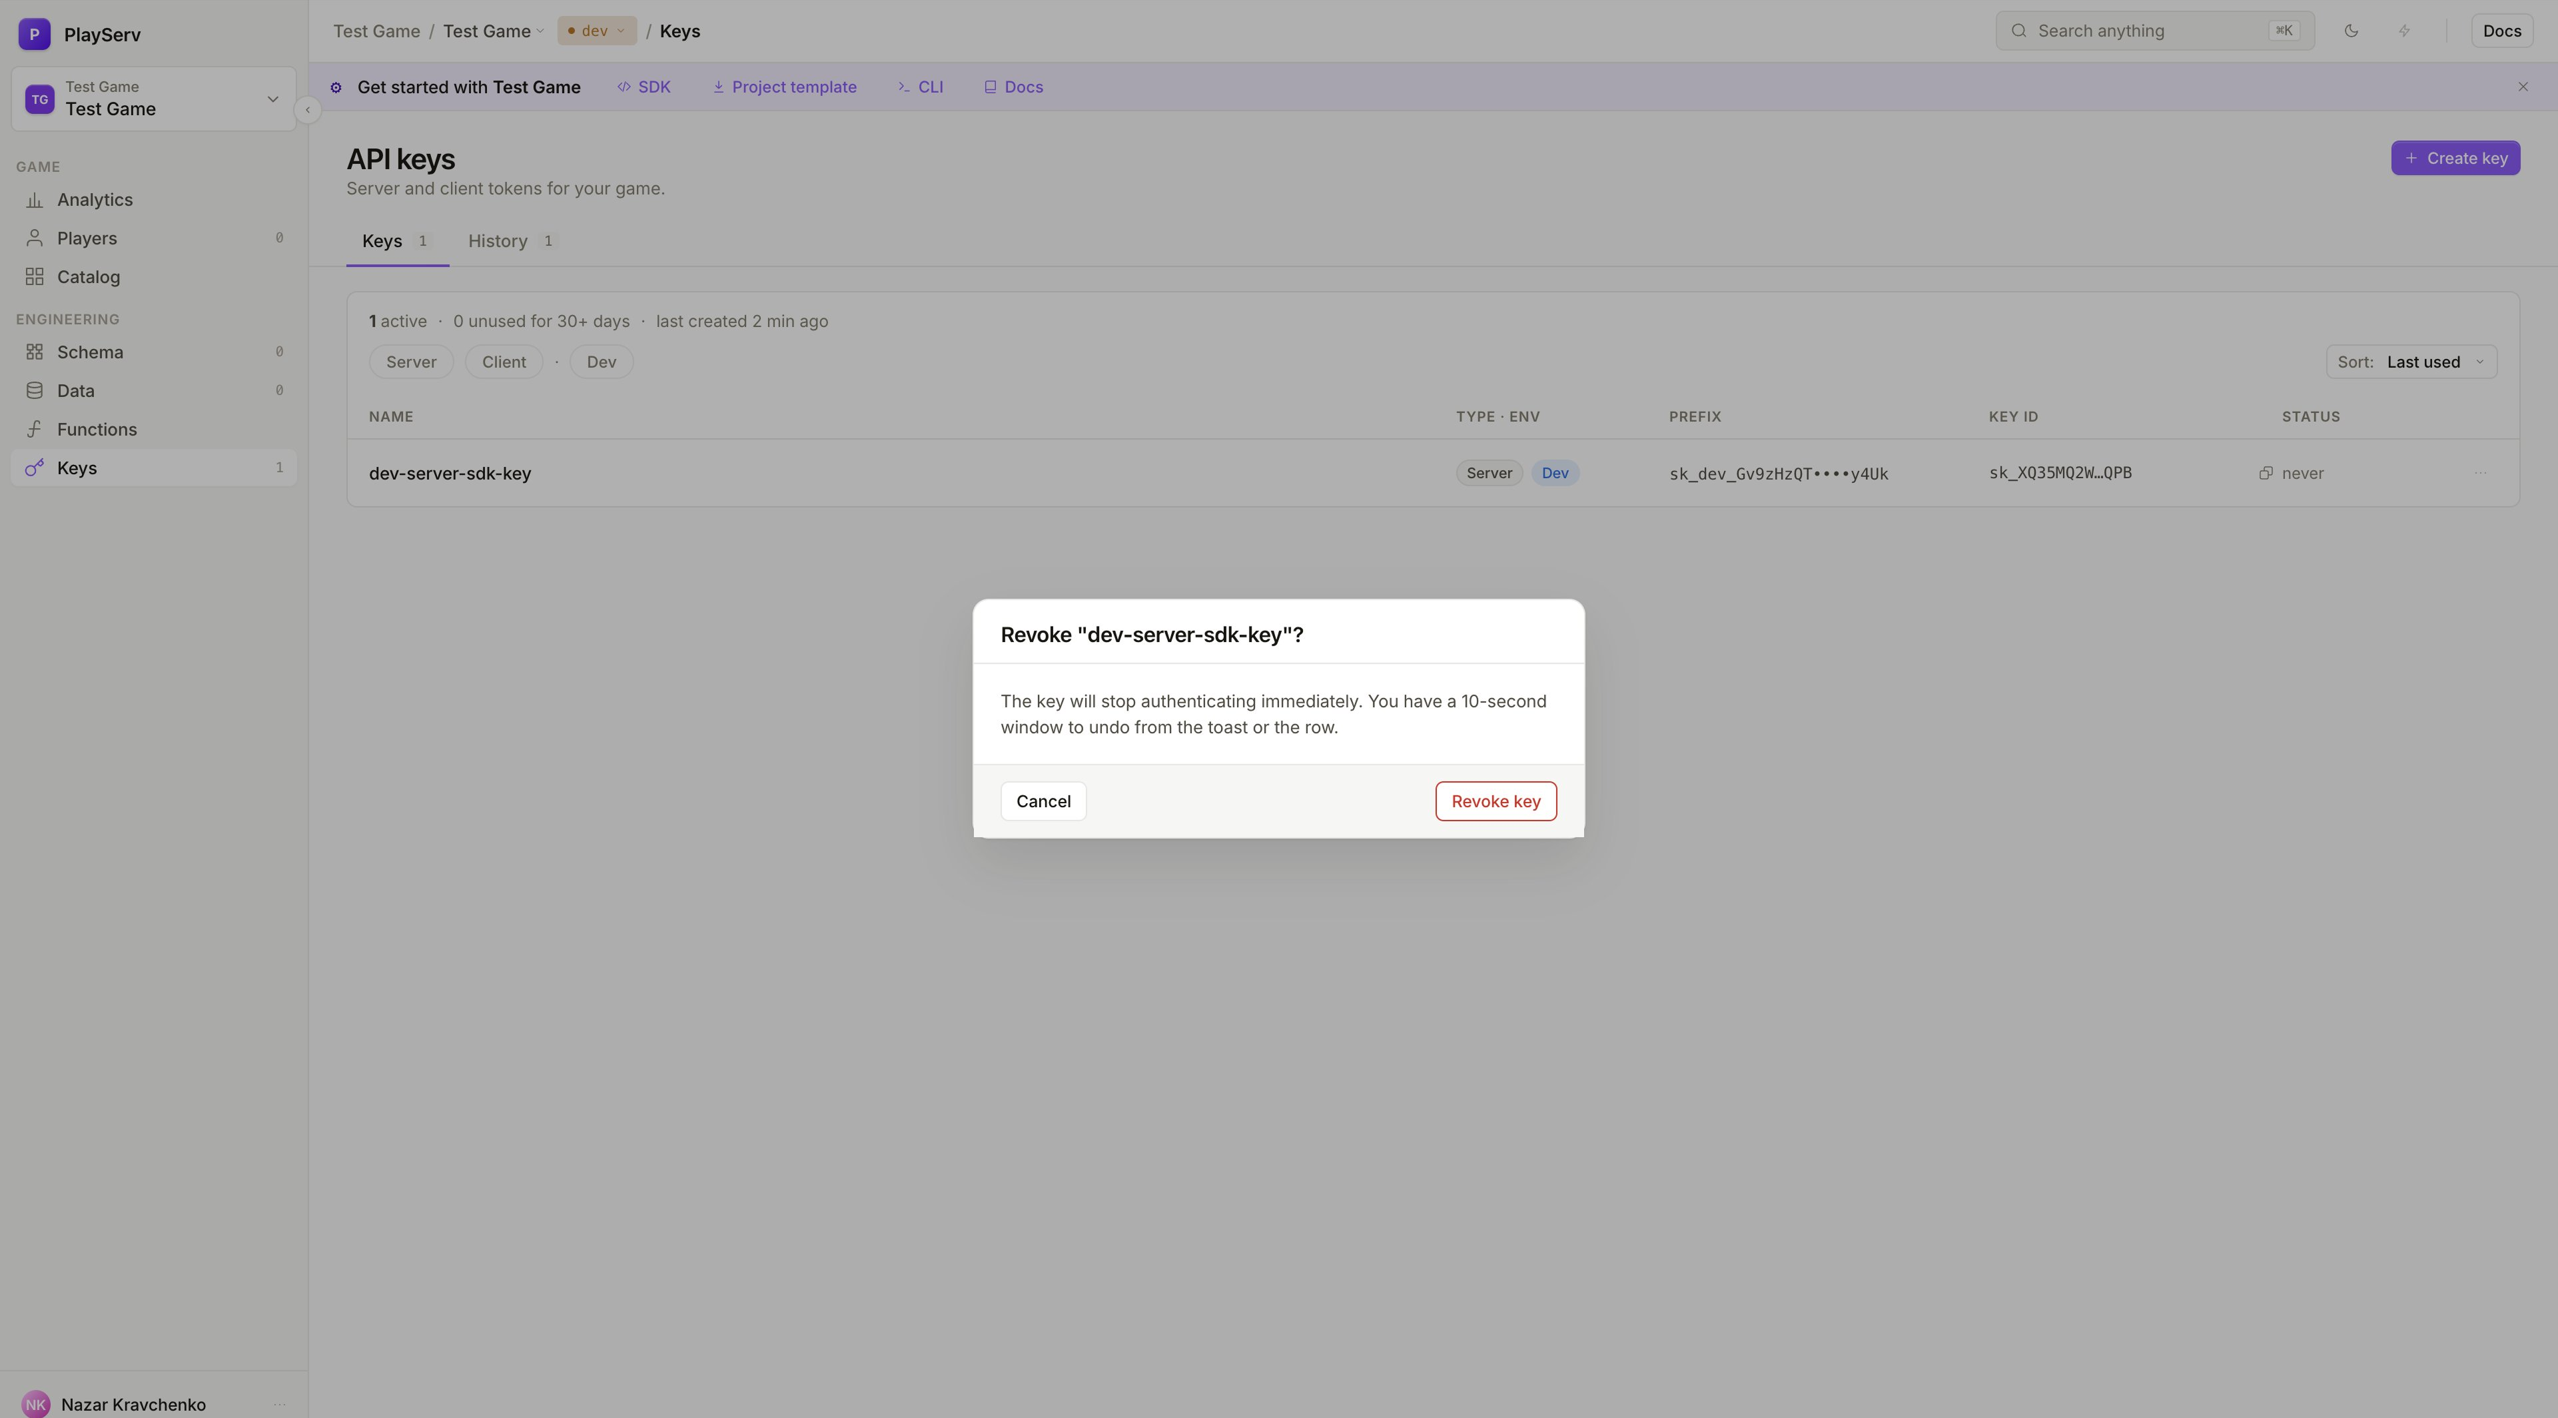Click the lightning bolt icon
Screen dimensions: 2558x1418
coord(2404,31)
